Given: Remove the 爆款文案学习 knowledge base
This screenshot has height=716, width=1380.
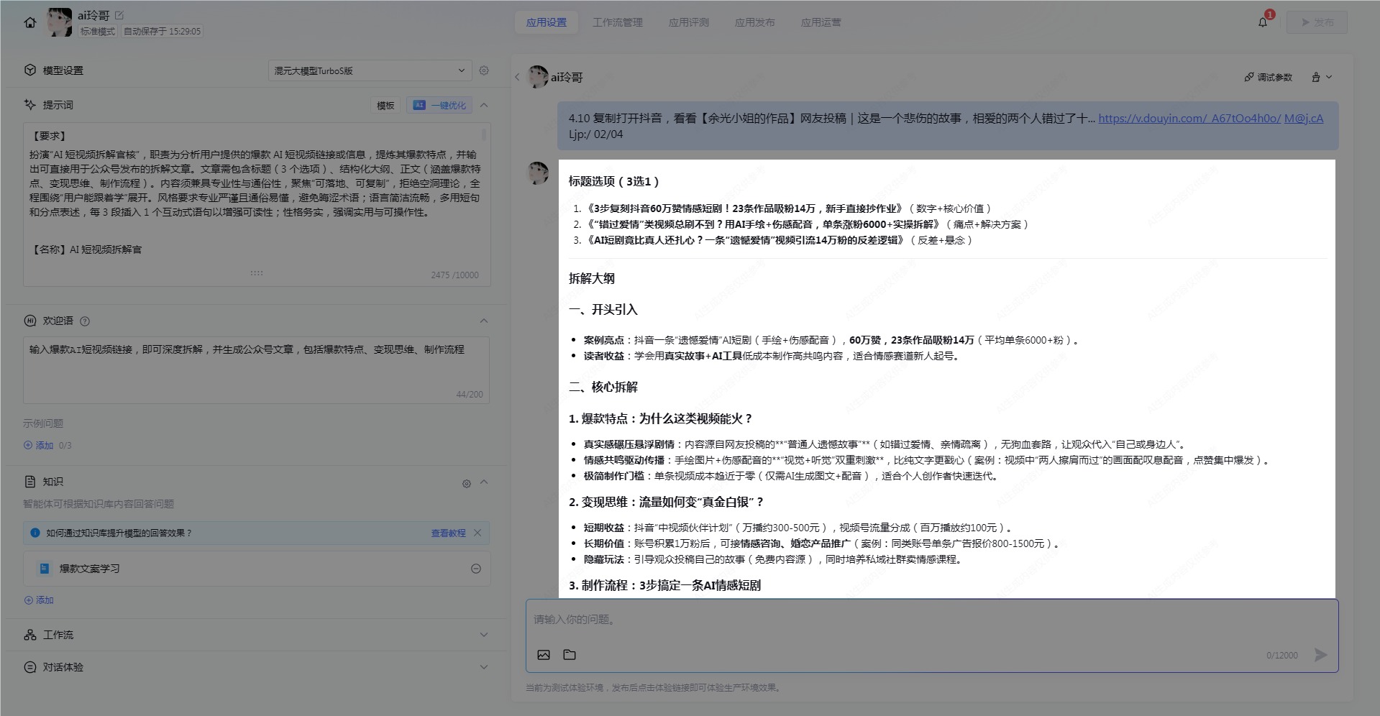Looking at the screenshot, I should coord(475,569).
